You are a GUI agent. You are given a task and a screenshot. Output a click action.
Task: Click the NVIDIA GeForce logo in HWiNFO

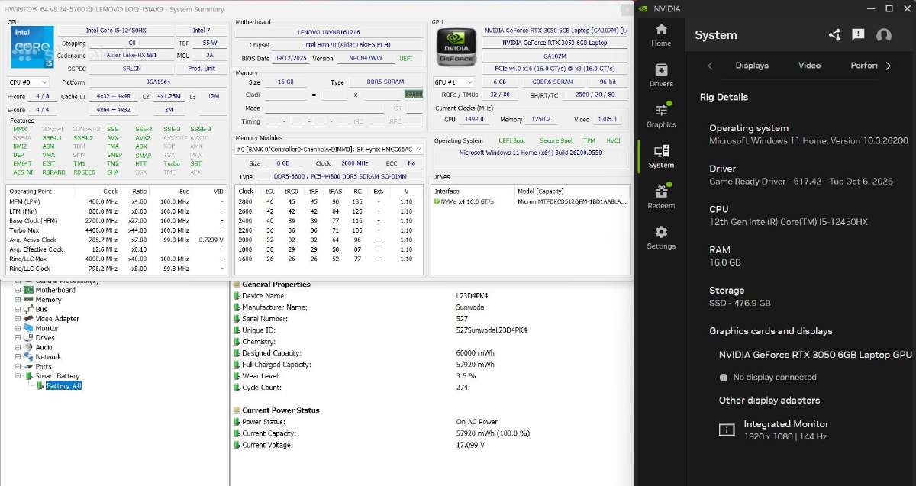coord(456,47)
